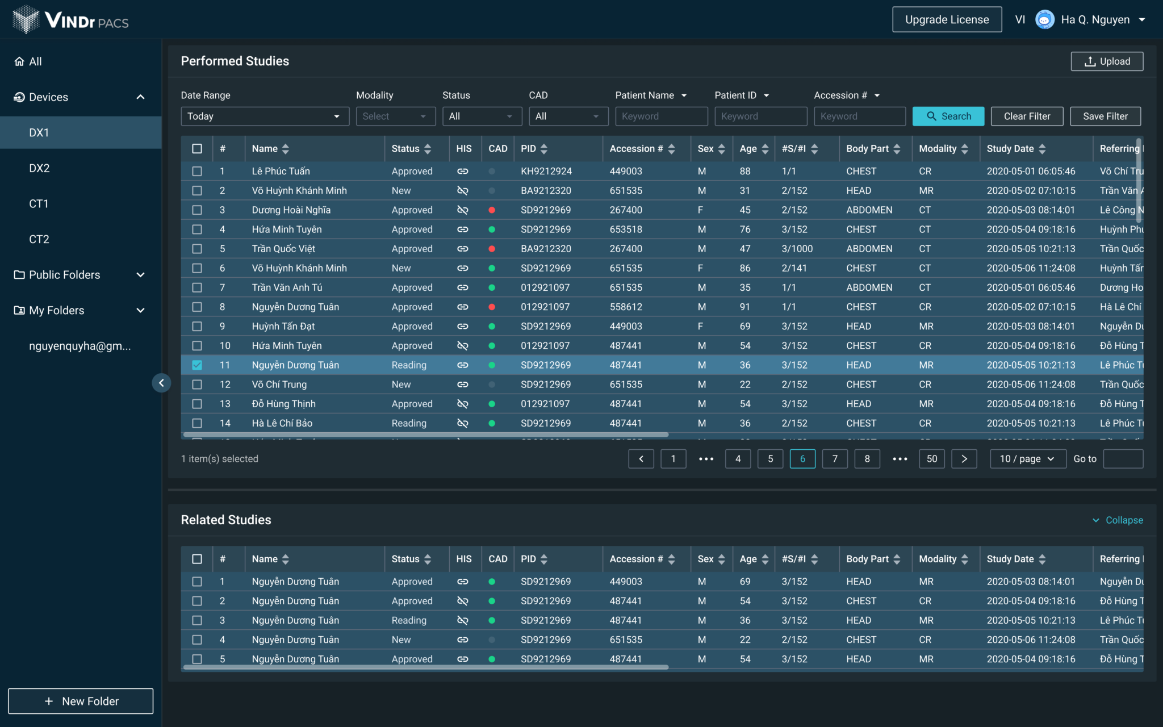Open the Date Range Today dropdown
The image size is (1163, 727).
click(x=264, y=116)
